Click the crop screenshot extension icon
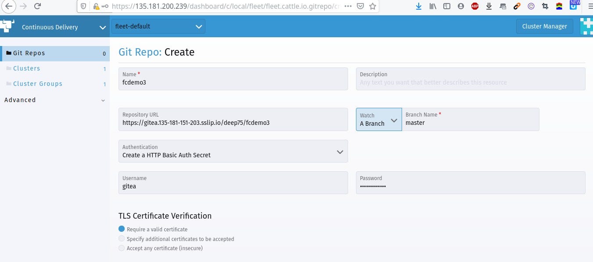This screenshot has height=262, width=593. pyautogui.click(x=545, y=7)
